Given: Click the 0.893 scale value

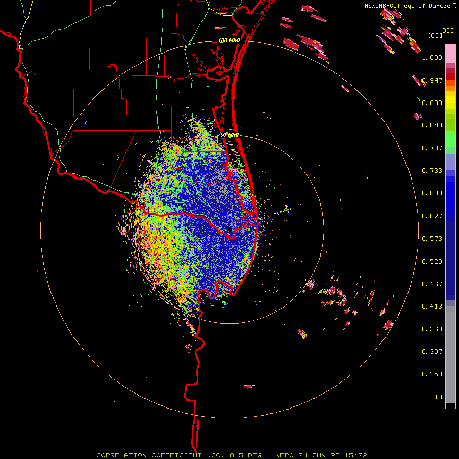Looking at the screenshot, I should point(432,103).
